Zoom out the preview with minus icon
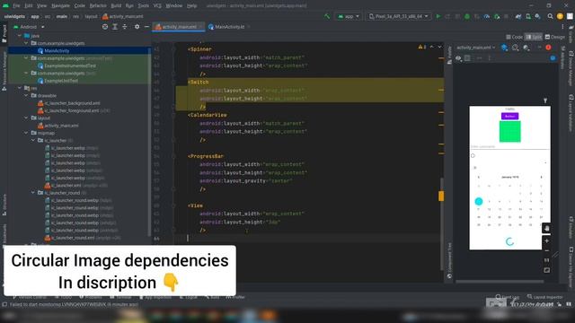Screen dimensions: 575x323 point(547,251)
